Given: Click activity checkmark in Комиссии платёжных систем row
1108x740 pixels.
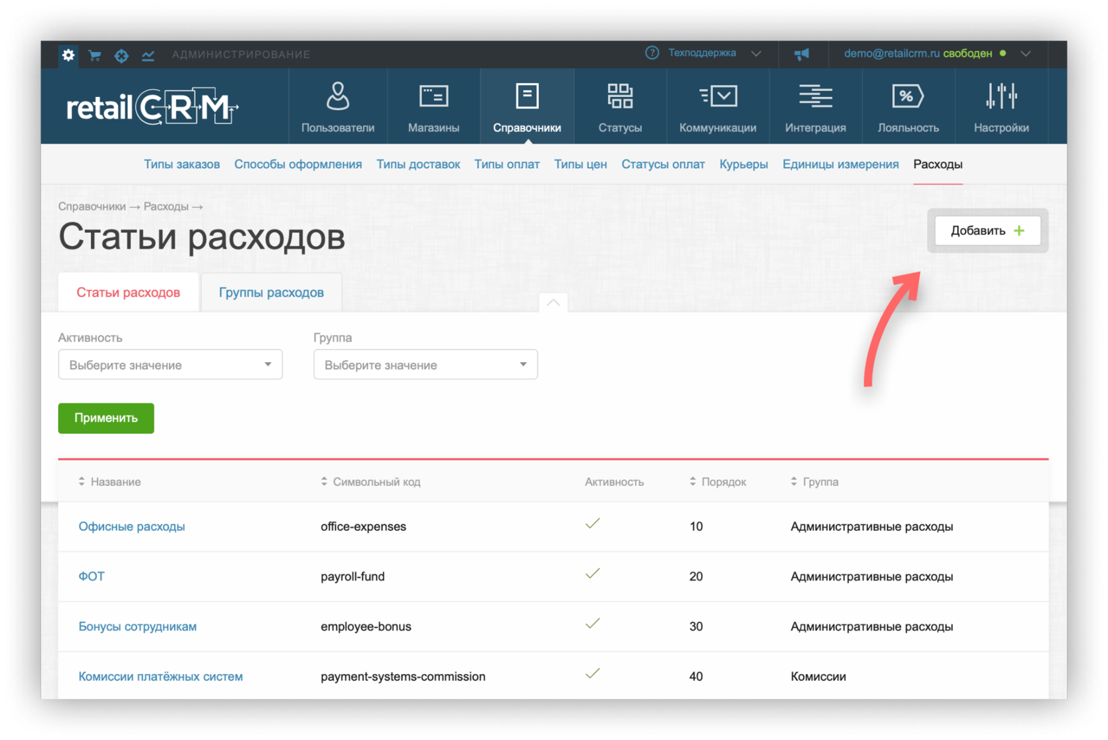Looking at the screenshot, I should 593,674.
